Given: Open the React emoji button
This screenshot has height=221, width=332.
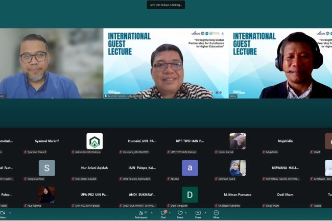Looking at the screenshot, I should [x=180, y=214].
